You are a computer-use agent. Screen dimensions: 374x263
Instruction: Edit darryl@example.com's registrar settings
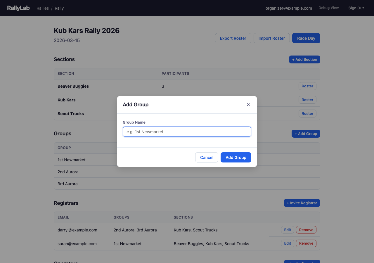(288, 230)
